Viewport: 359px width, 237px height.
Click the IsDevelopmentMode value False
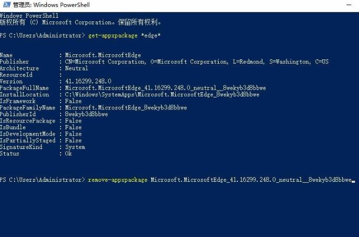click(73, 134)
